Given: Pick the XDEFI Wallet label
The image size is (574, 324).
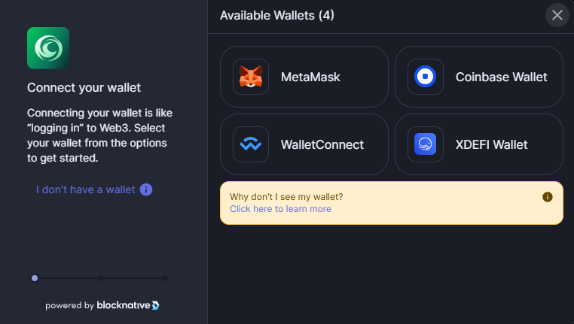Looking at the screenshot, I should pyautogui.click(x=491, y=144).
